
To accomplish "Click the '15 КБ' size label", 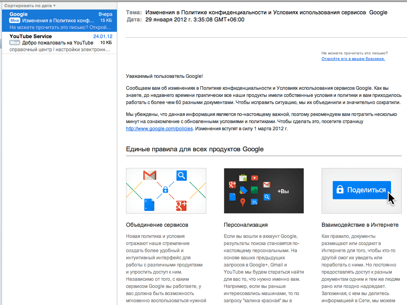I will [106, 21].
